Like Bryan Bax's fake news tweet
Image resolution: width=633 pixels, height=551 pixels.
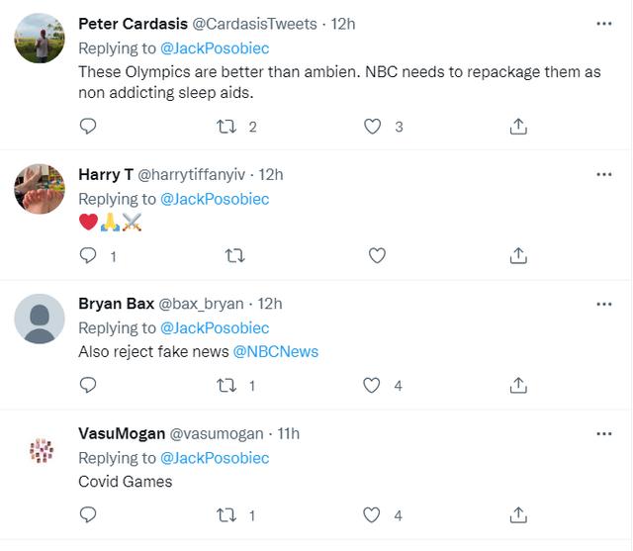pyautogui.click(x=373, y=385)
